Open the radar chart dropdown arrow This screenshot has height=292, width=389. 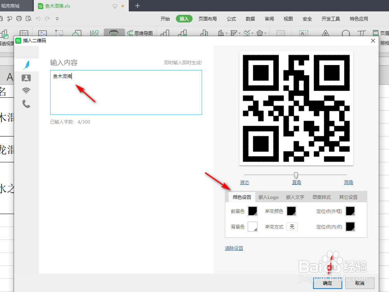coord(265,33)
